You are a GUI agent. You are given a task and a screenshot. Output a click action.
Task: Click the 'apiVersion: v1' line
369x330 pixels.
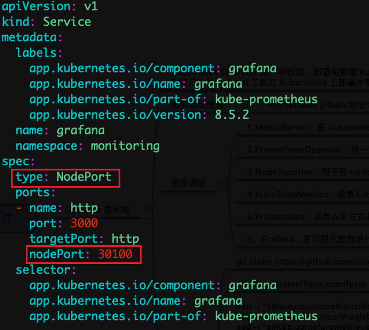(50, 6)
